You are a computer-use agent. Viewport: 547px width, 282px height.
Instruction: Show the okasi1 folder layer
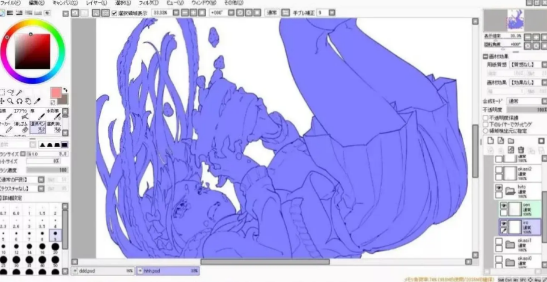pyautogui.click(x=499, y=241)
